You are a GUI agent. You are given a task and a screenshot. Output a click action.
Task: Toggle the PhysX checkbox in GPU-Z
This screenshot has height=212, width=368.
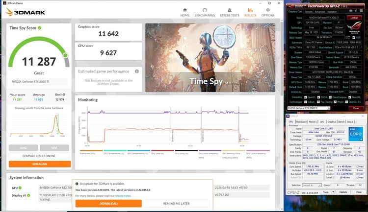335,102
